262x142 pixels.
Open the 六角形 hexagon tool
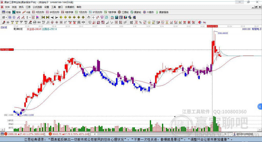(148, 12)
